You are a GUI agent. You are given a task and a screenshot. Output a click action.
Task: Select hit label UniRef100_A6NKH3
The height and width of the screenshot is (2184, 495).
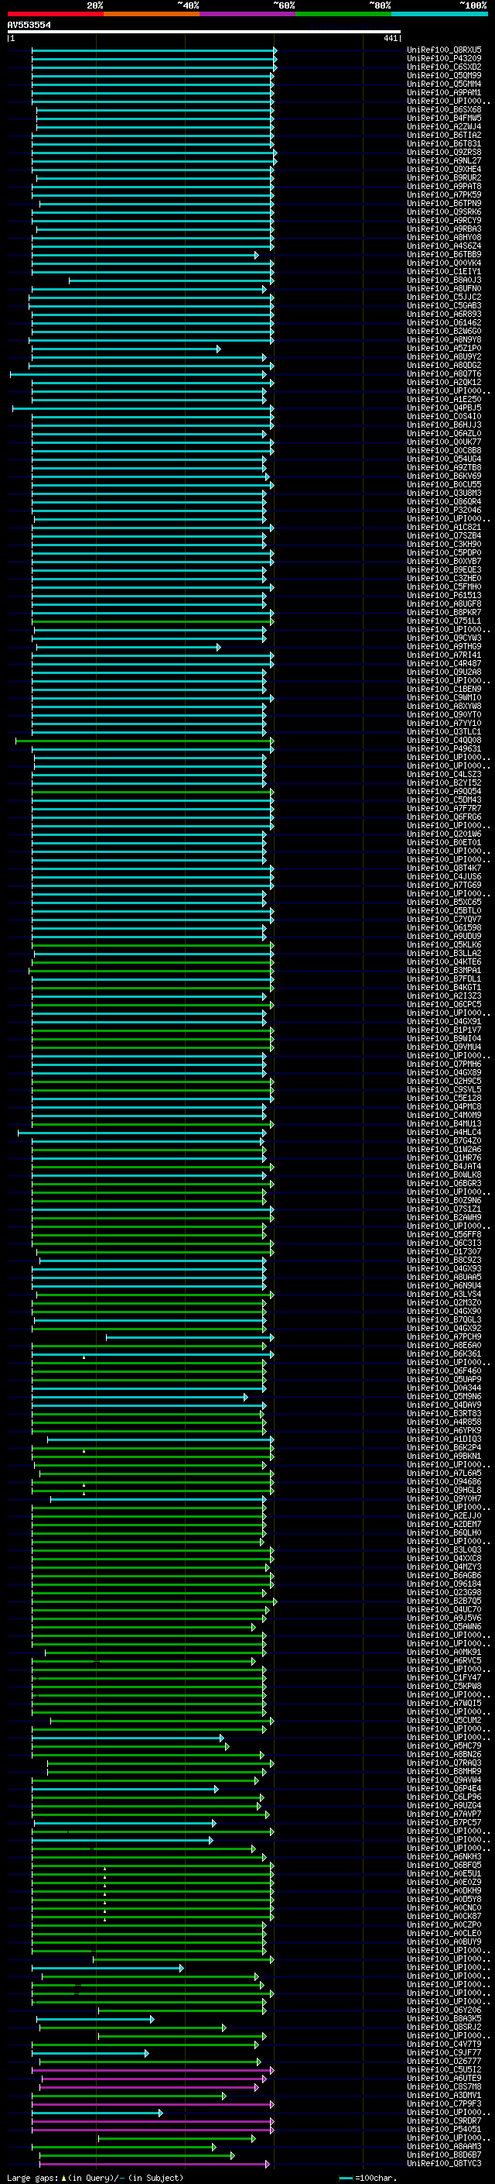pos(444,1857)
